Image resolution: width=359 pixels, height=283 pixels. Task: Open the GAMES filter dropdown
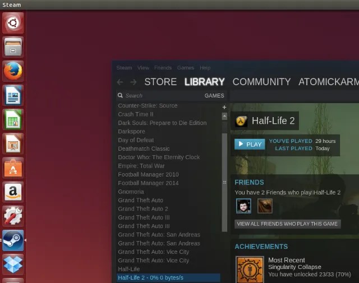pos(214,96)
